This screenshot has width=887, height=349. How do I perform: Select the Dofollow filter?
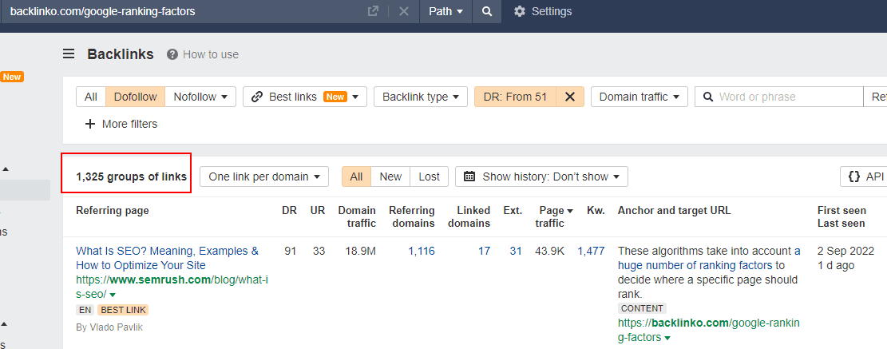pyautogui.click(x=135, y=97)
